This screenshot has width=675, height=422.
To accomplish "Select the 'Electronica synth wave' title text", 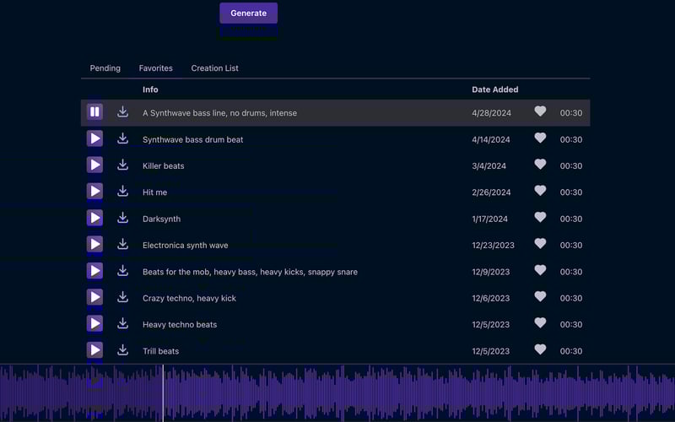I will tap(185, 246).
